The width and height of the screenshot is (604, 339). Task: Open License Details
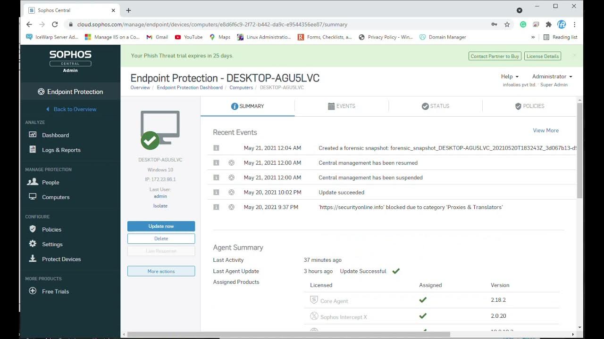(x=543, y=56)
